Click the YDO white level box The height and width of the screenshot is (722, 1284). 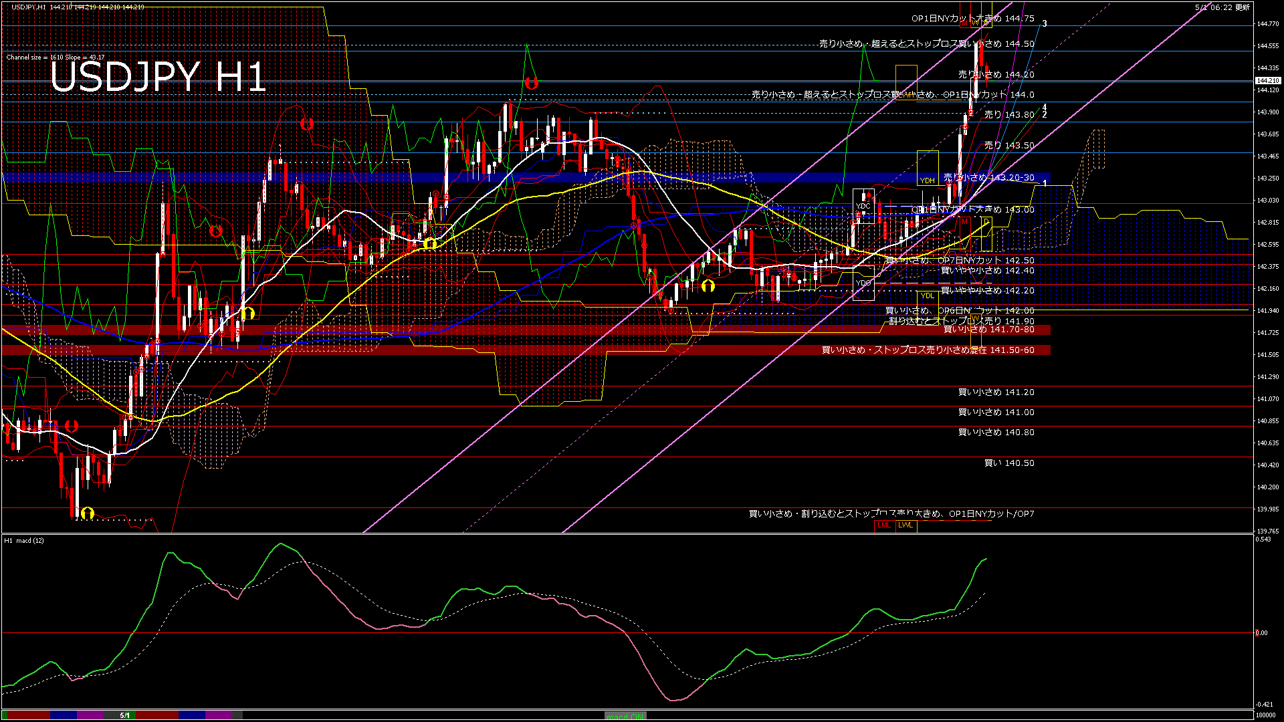(x=863, y=283)
